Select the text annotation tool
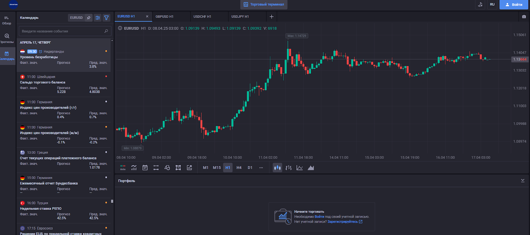 click(178, 168)
